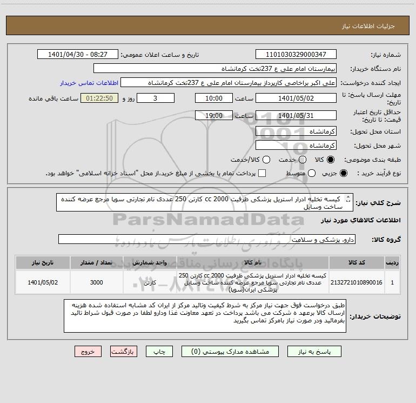The image size is (416, 403).
Task: Click the product name cell کیسه تخلیه ادرار
Action: pos(253,282)
